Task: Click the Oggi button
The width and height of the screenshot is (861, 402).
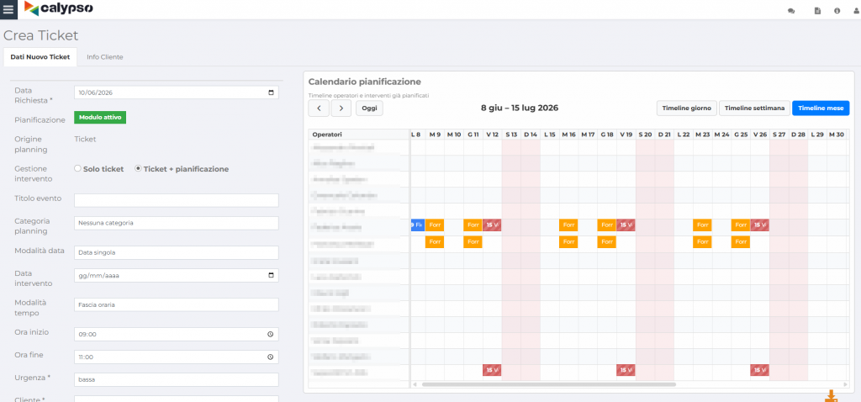Action: coord(370,108)
